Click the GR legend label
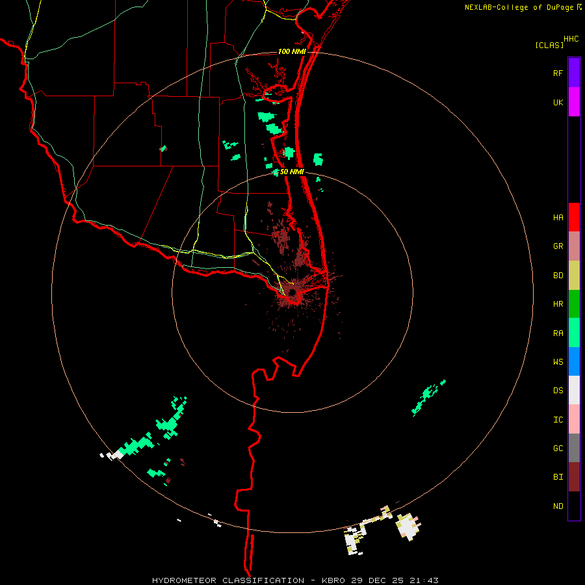The width and height of the screenshot is (585, 585). point(558,246)
